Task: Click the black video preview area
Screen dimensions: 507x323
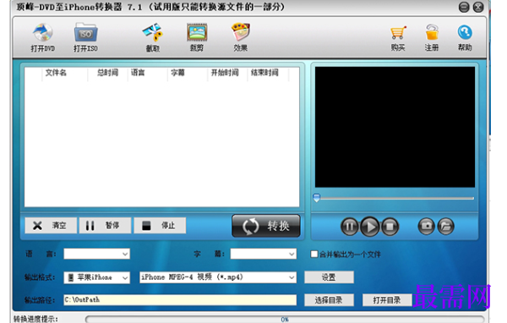Action: (x=395, y=127)
